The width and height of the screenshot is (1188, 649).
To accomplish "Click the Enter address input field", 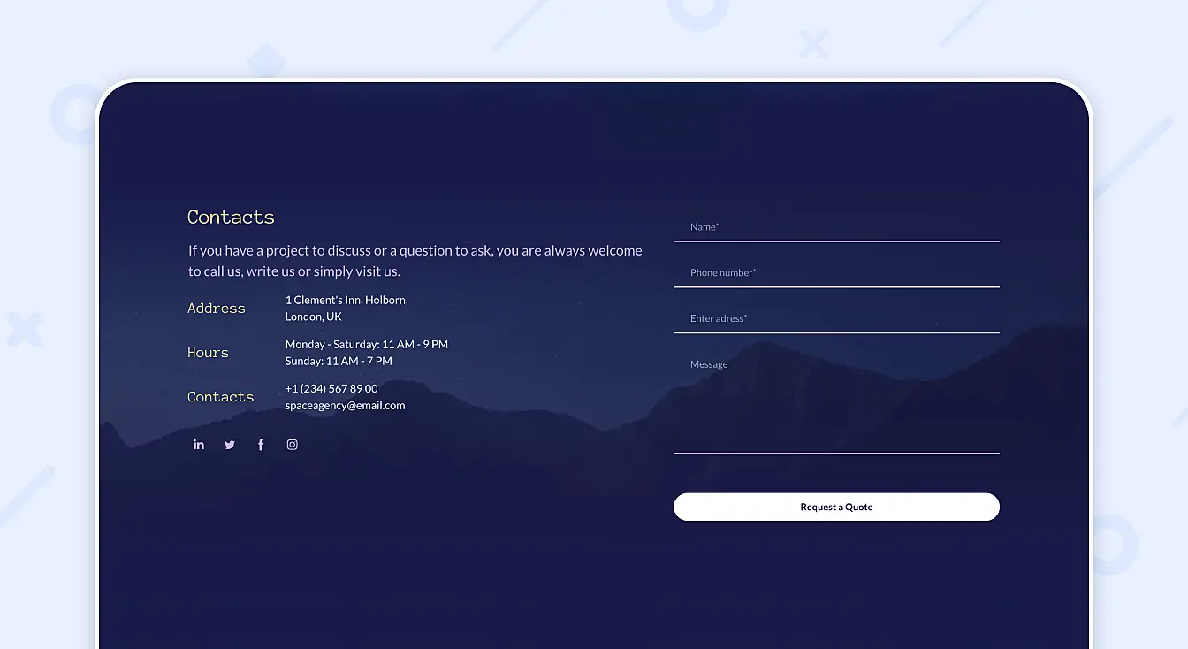I will click(836, 320).
